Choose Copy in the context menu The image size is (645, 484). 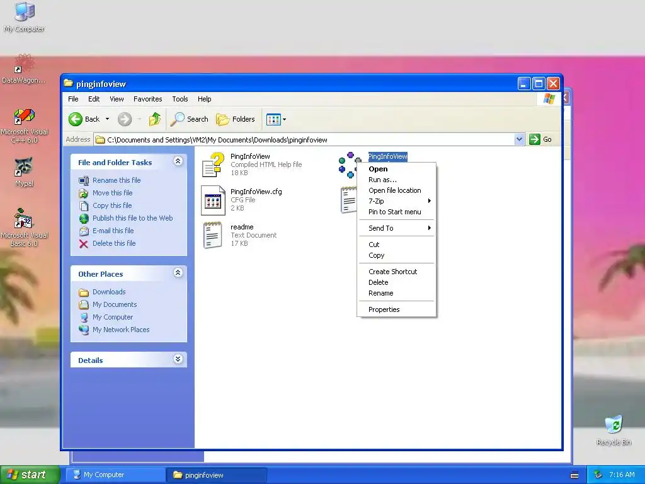(397, 255)
